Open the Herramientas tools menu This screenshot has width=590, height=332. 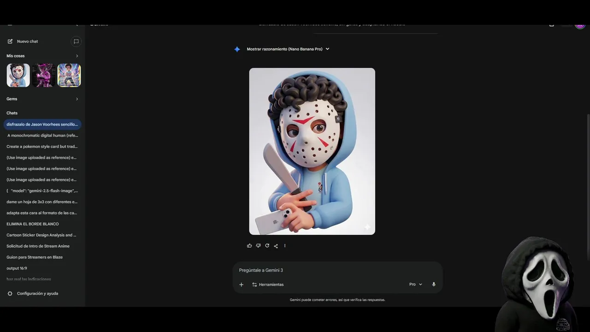[x=268, y=285]
